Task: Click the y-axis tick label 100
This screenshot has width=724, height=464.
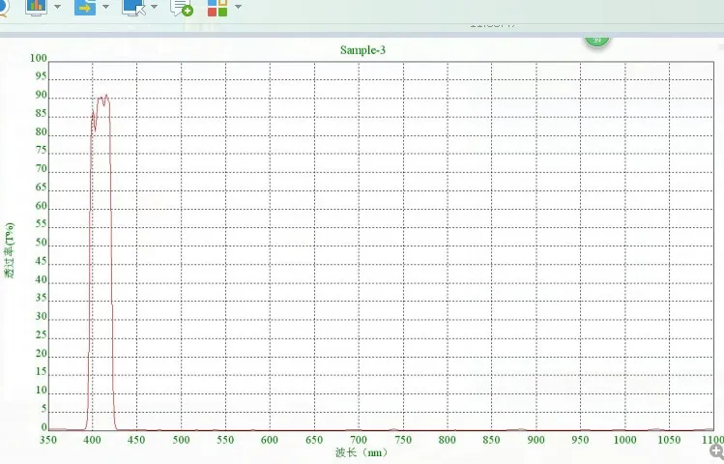Action: pyautogui.click(x=39, y=58)
